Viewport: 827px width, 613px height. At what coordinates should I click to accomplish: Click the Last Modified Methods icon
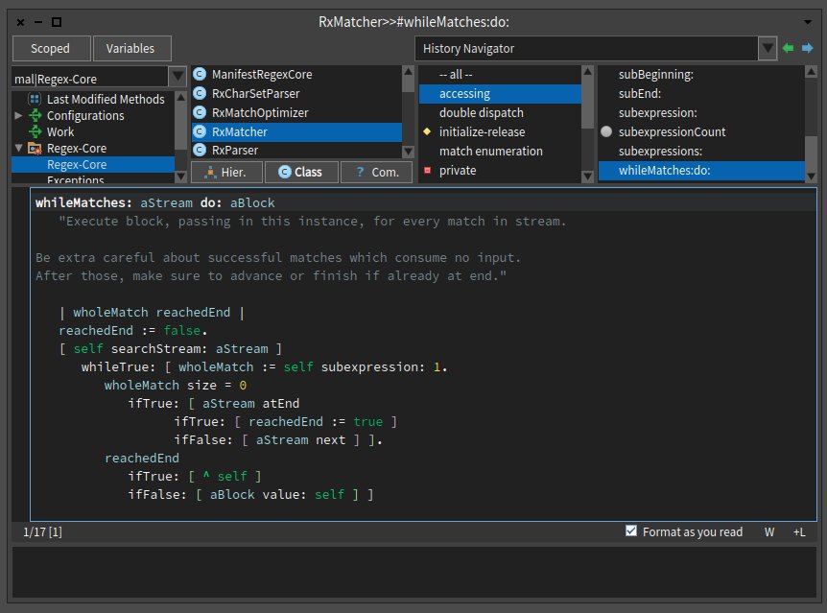pos(35,99)
